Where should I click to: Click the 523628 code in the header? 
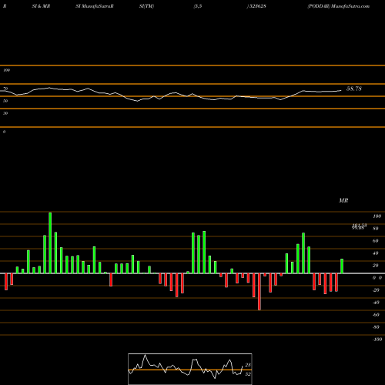(257, 6)
